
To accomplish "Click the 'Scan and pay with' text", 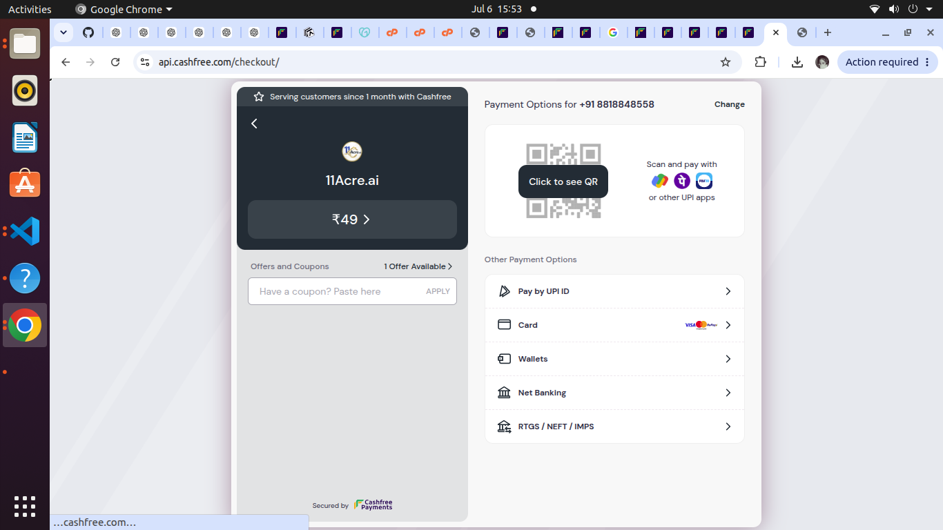I will [681, 164].
